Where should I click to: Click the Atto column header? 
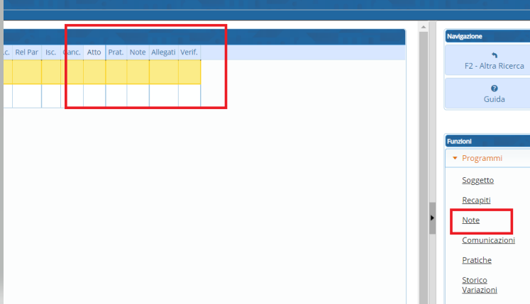pos(94,52)
